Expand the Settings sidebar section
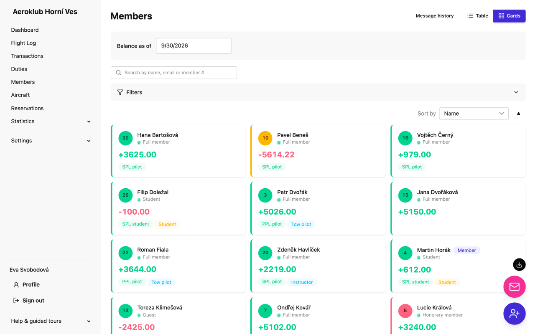 click(x=51, y=141)
